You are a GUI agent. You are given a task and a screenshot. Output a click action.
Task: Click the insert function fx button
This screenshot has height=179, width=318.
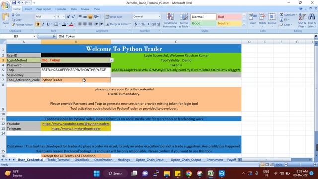(x=54, y=36)
